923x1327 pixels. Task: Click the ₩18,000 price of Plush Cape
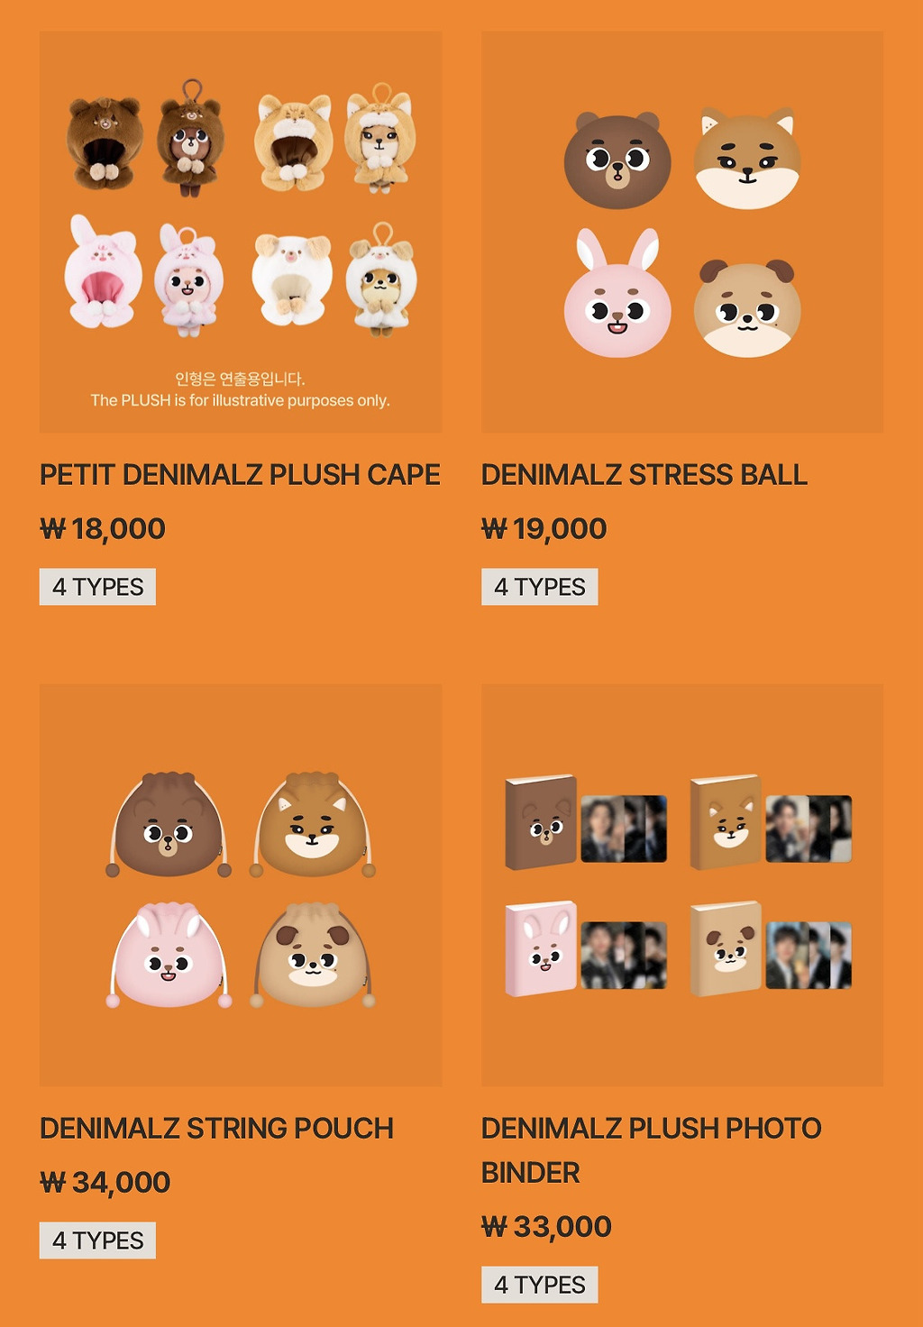pos(103,528)
